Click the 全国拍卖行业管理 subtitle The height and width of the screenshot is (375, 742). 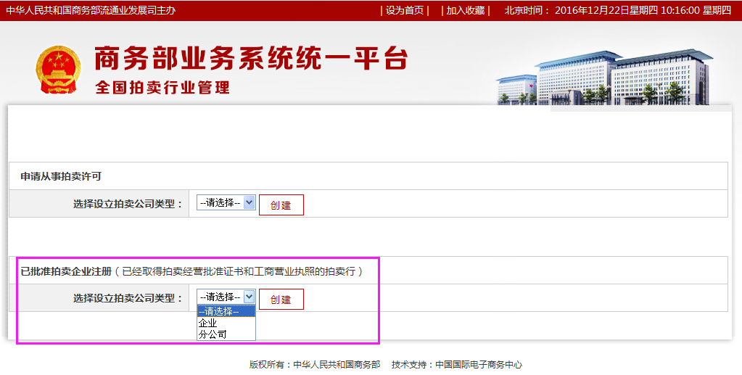162,88
